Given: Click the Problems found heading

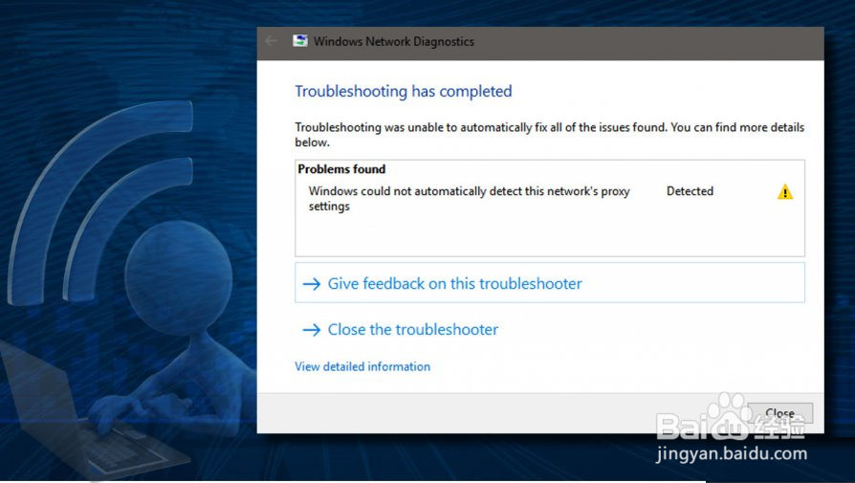Looking at the screenshot, I should (x=341, y=169).
